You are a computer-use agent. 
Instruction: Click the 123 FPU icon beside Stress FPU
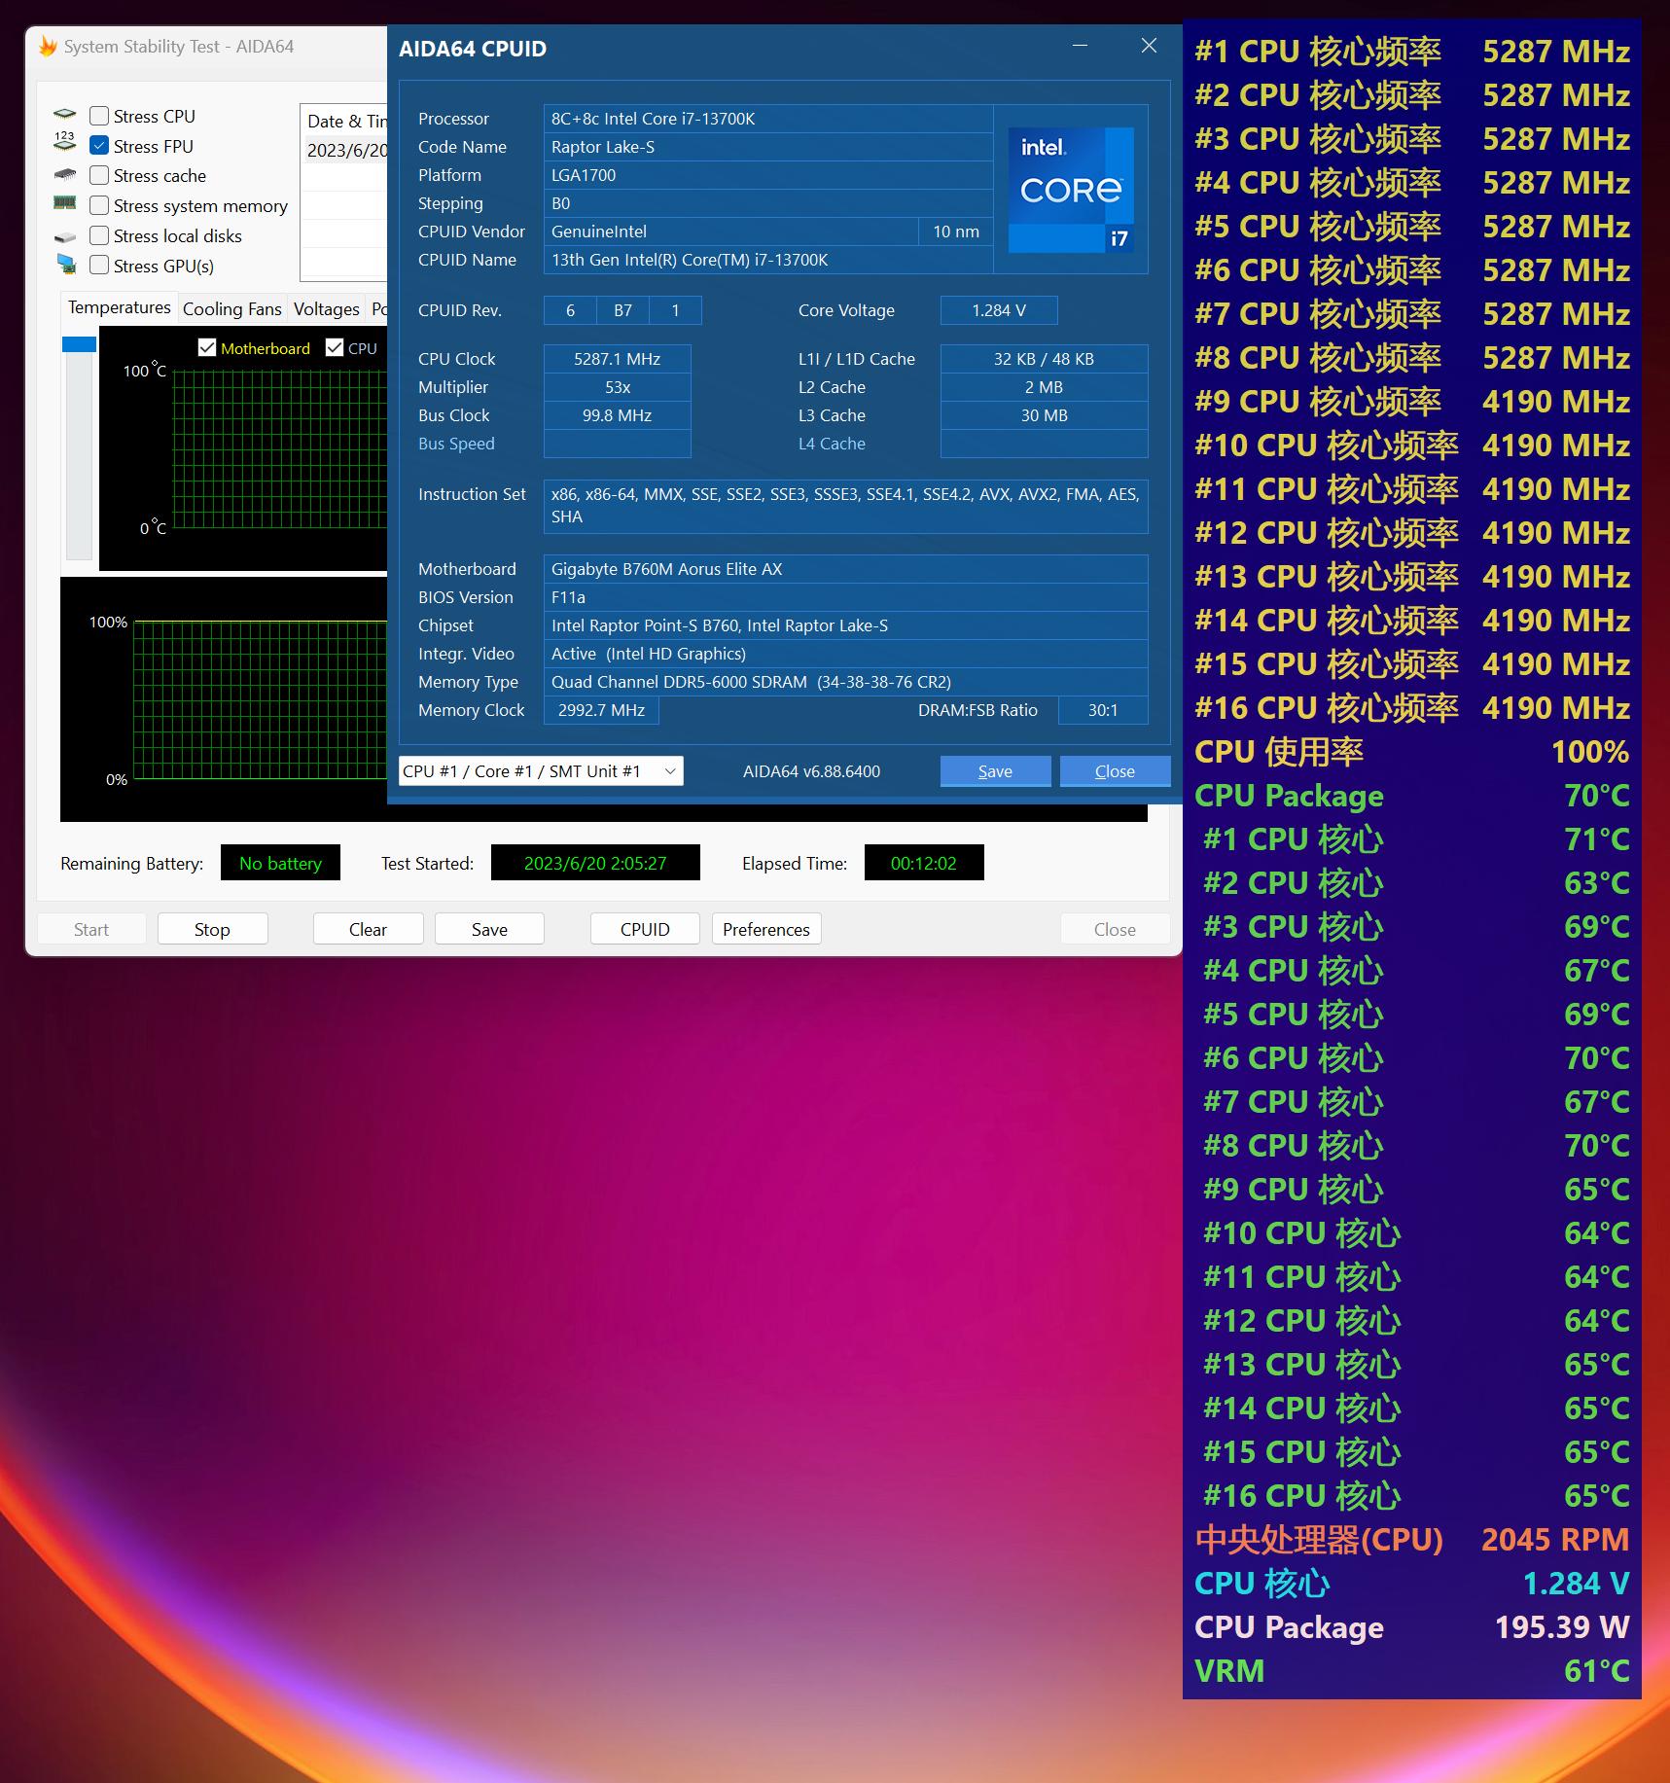[x=64, y=143]
